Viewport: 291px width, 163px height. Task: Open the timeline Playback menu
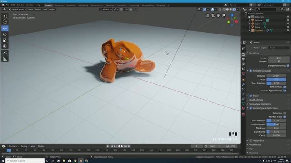point(14,146)
